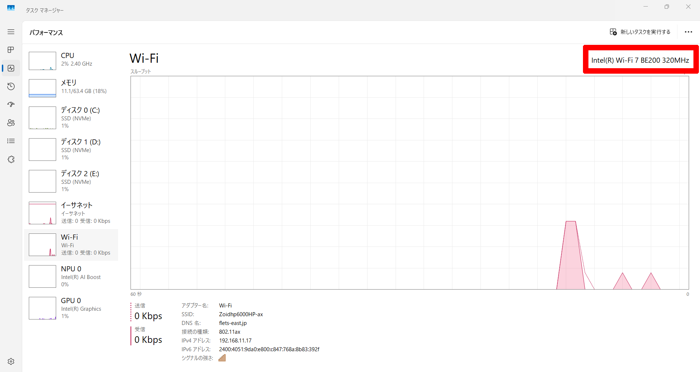Open the Processes page icon
Screen dimensions: 700x372
11,50
